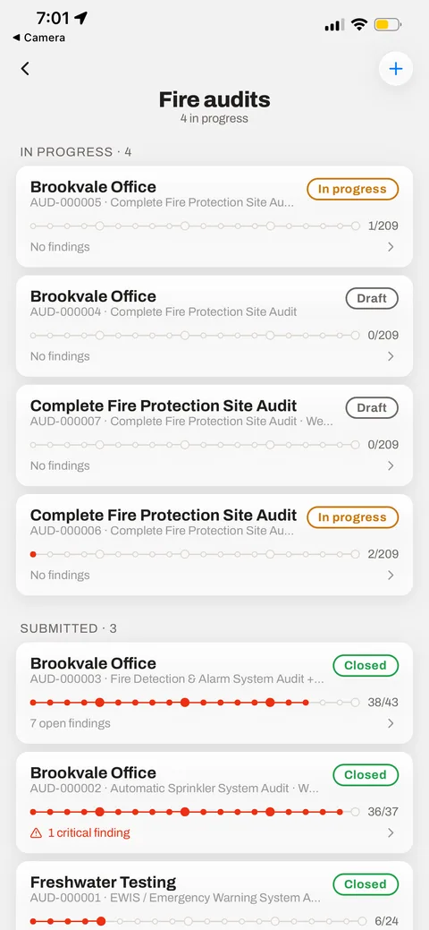Viewport: 429px width, 930px height.
Task: Tap the Draft badge on AUD-000004
Action: (x=372, y=298)
